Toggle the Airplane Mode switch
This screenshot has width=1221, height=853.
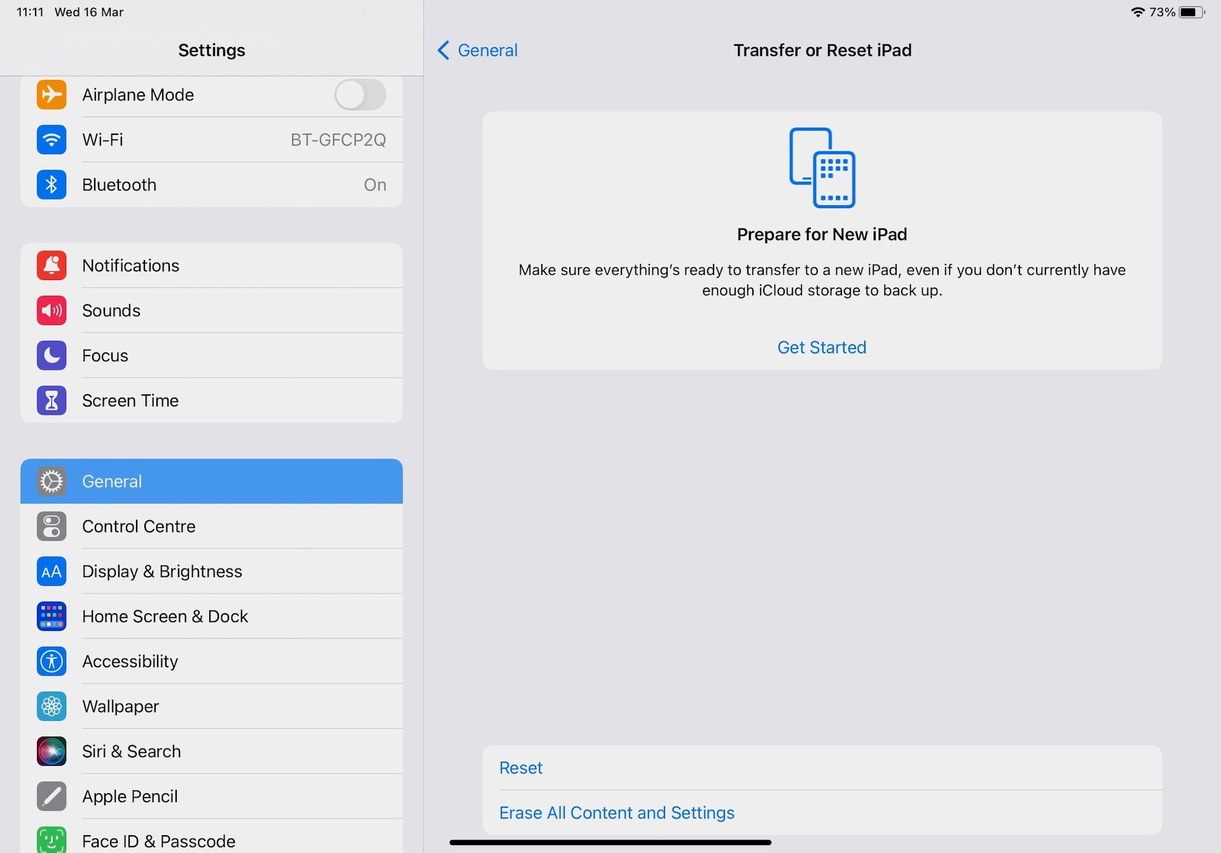(x=361, y=95)
